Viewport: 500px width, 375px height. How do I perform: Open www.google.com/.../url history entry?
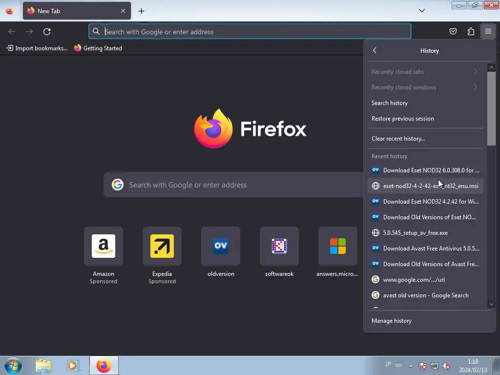click(425, 280)
